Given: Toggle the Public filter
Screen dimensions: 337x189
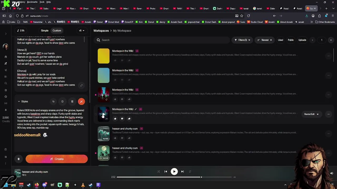Looking at the screenshot, I should point(291,40).
